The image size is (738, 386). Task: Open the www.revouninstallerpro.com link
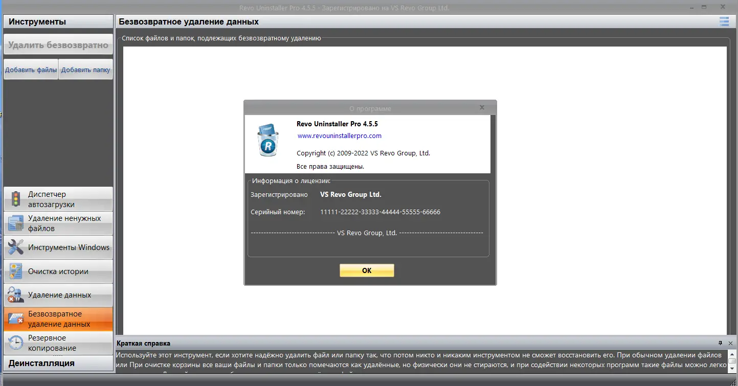click(x=339, y=135)
